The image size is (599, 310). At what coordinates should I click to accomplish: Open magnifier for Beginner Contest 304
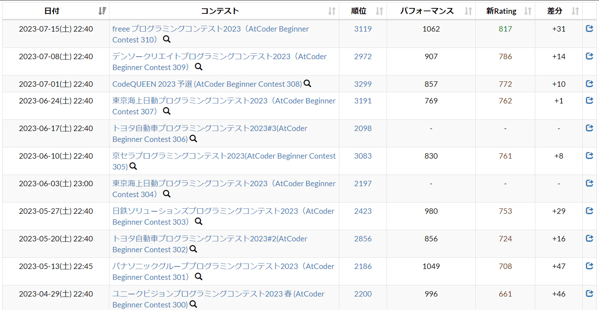click(x=167, y=194)
